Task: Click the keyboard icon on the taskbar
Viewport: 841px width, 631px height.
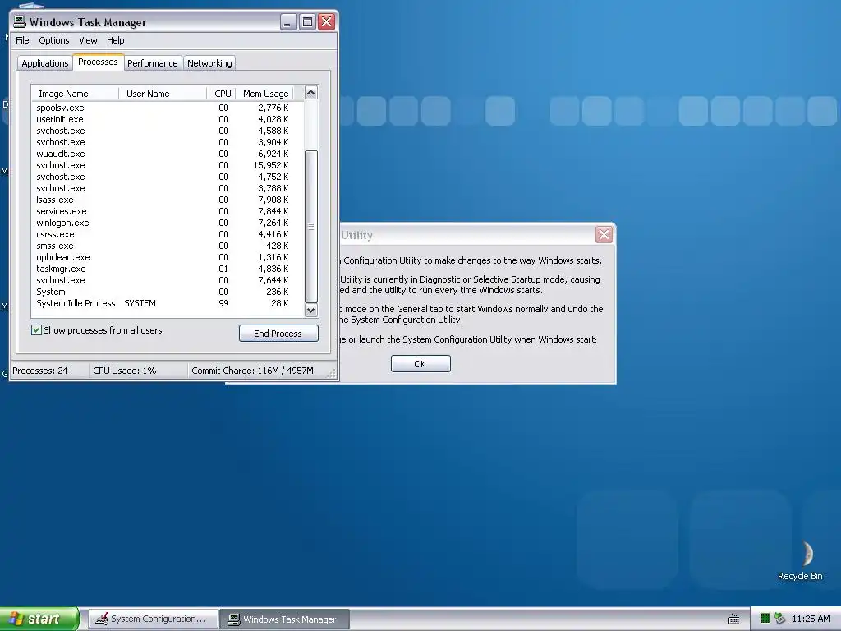Action: (733, 619)
